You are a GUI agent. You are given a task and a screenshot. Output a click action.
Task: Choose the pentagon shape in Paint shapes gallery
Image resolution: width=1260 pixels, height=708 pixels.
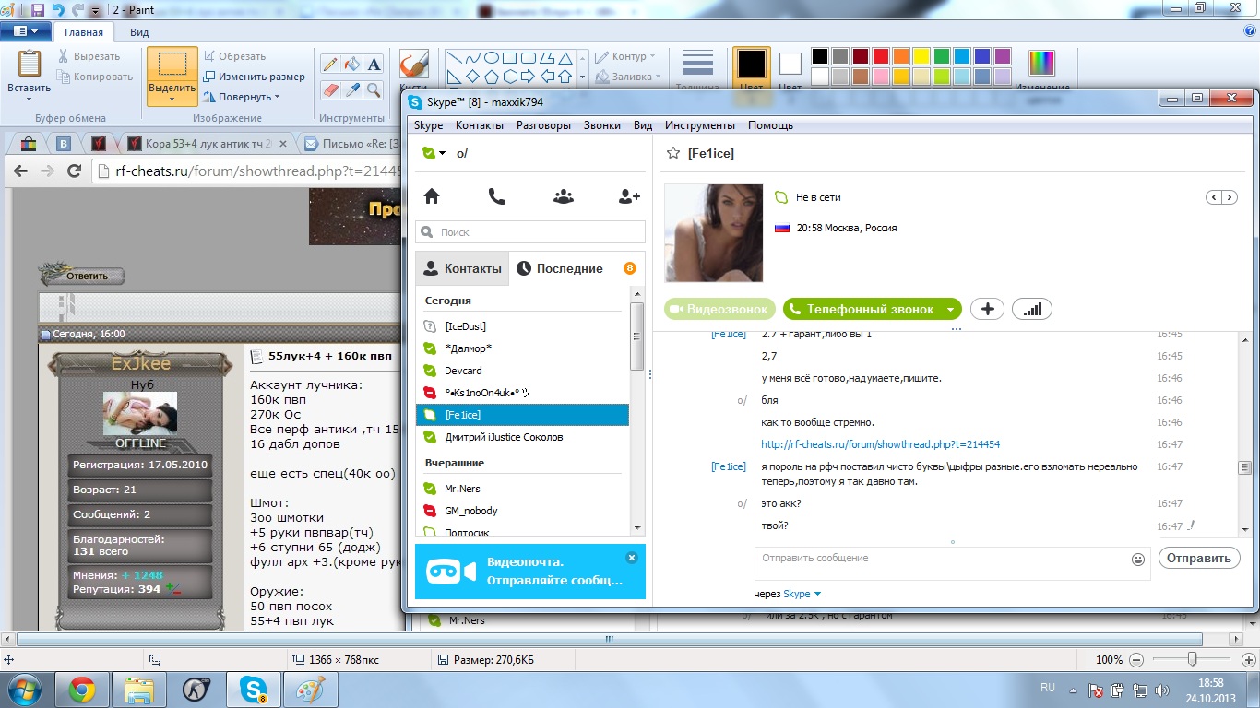coord(492,77)
